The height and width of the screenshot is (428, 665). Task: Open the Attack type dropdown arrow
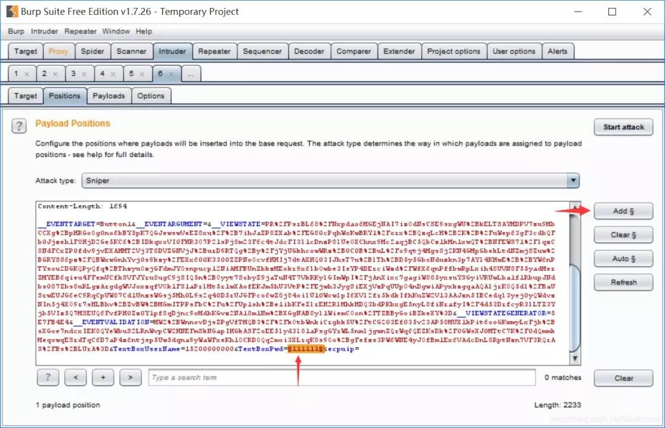573,180
